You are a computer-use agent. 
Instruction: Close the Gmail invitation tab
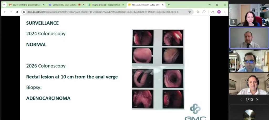tap(44, 5)
